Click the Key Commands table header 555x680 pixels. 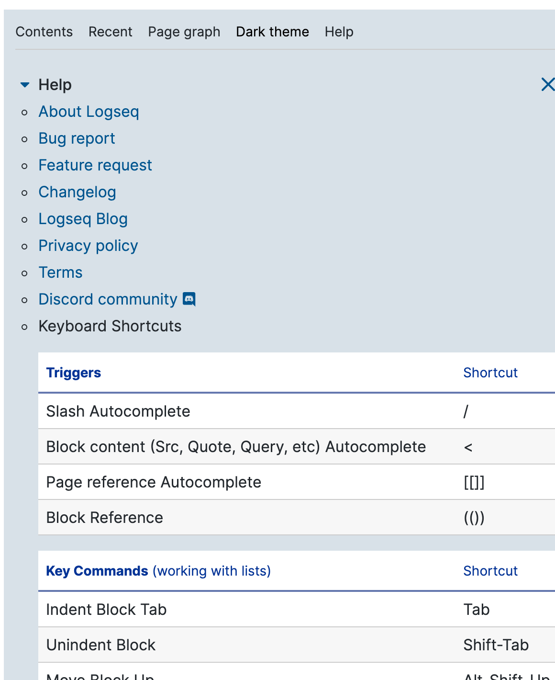pos(97,571)
